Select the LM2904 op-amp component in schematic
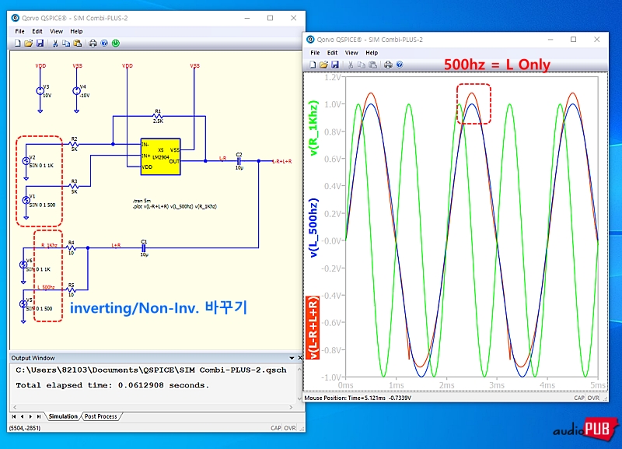The width and height of the screenshot is (622, 449). pos(160,154)
